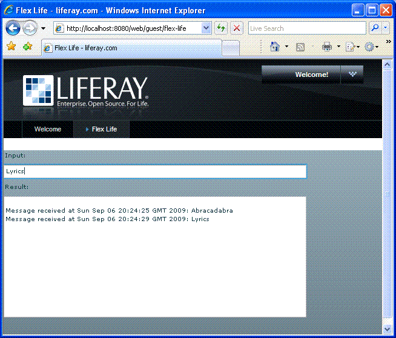Select the Welcome navigation tab
Viewport: 396px width, 338px height.
(x=47, y=129)
